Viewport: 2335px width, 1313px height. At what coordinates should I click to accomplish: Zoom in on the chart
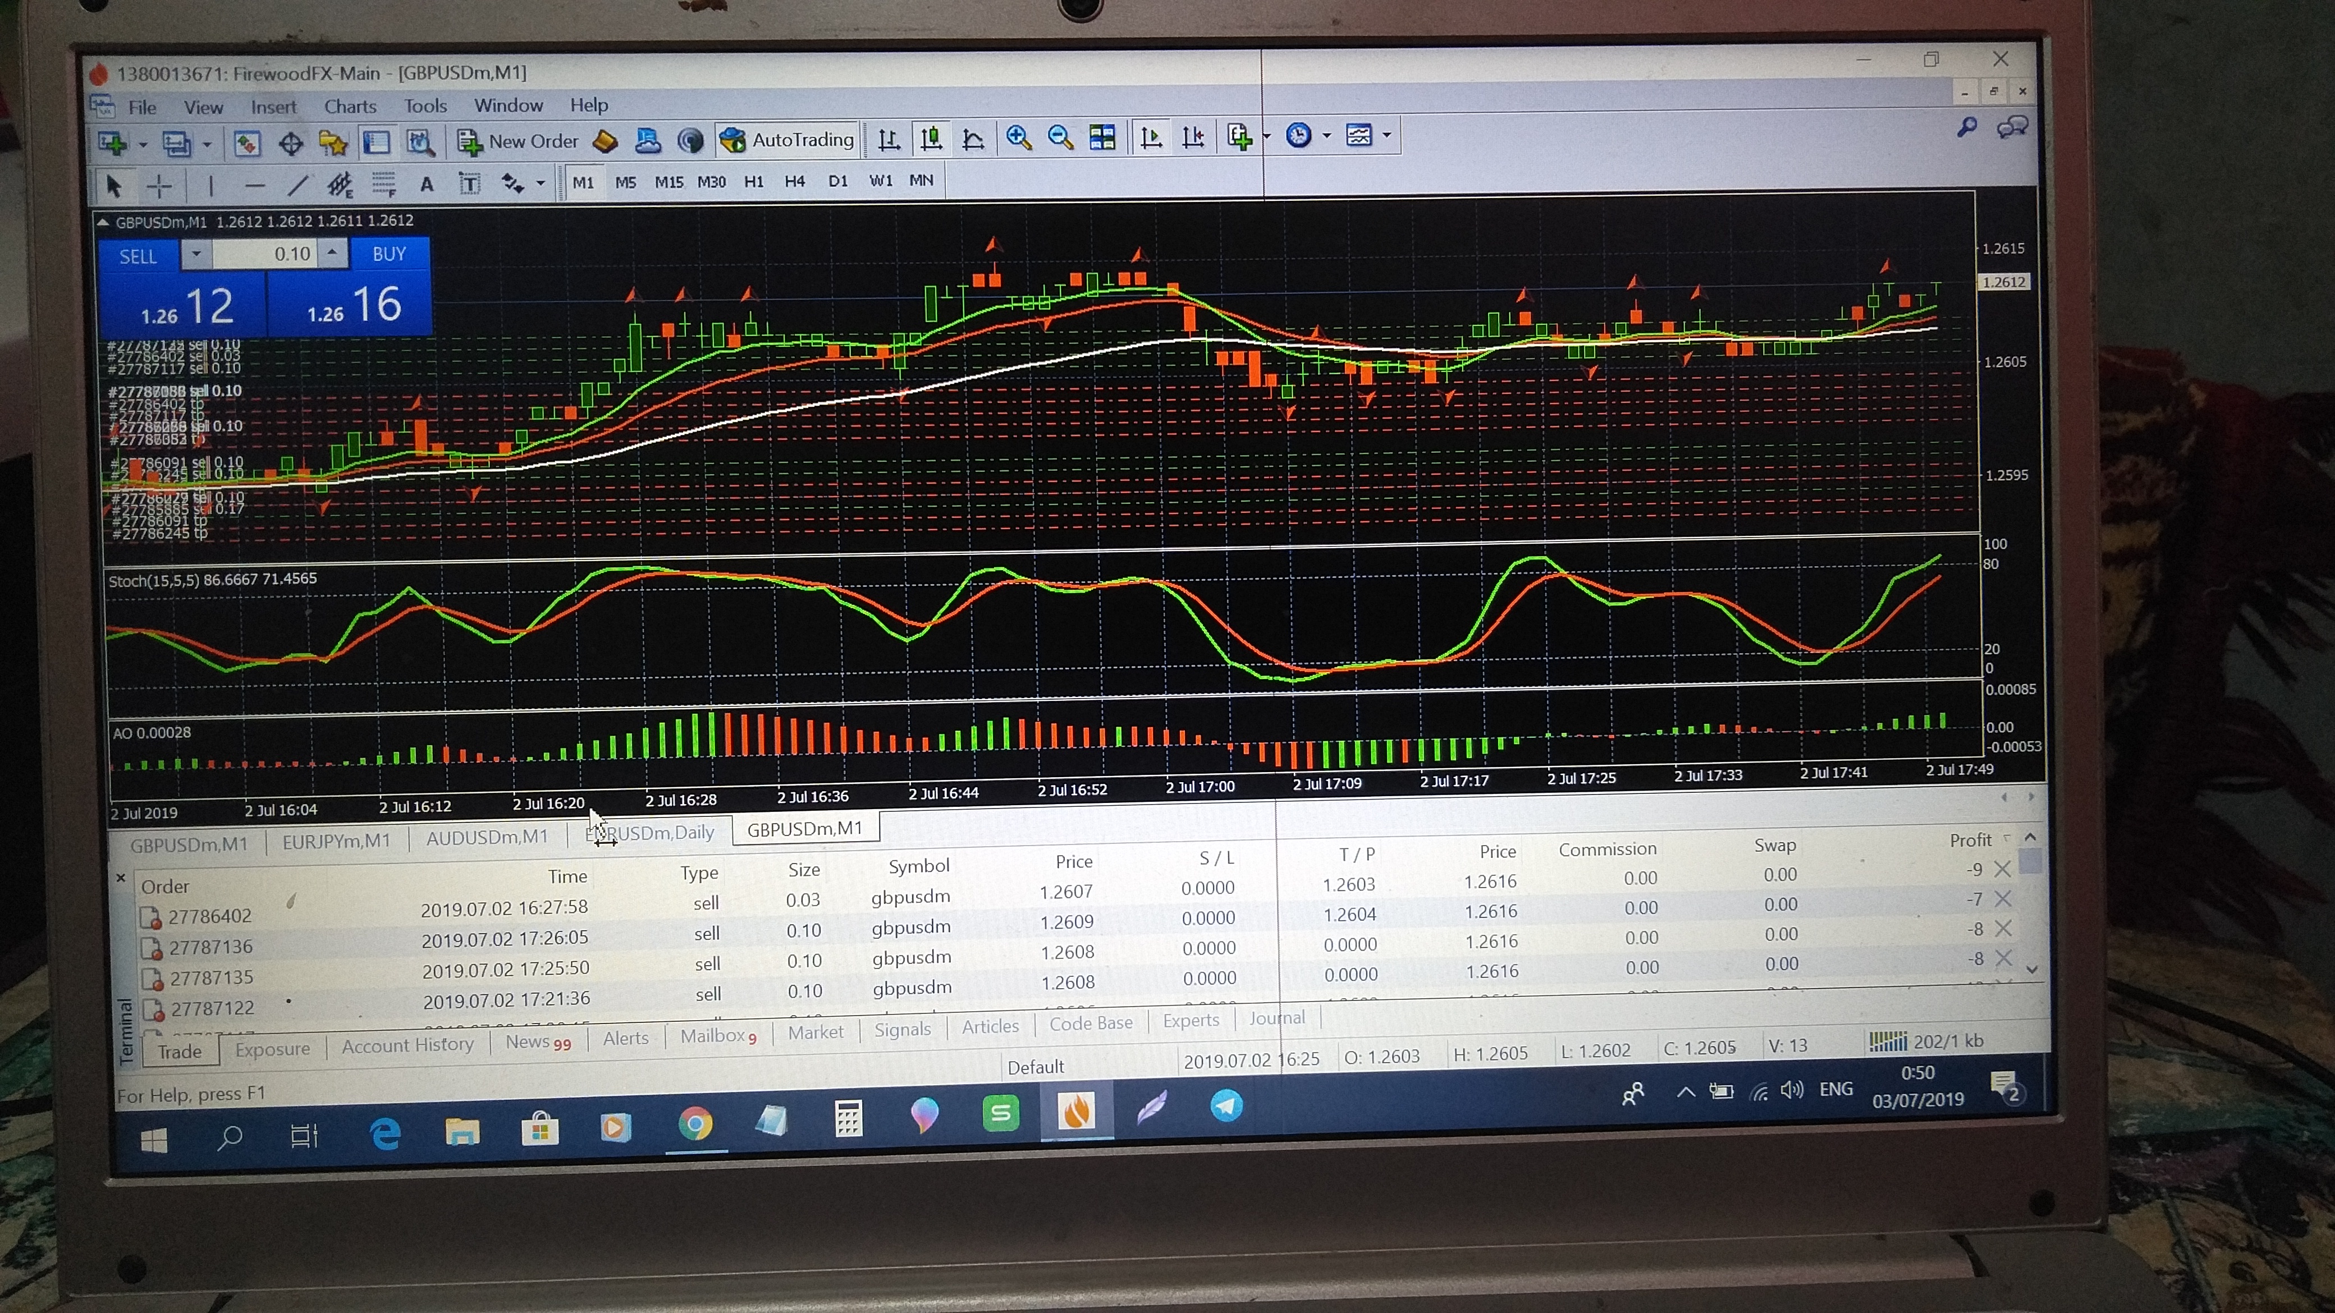pyautogui.click(x=1018, y=137)
